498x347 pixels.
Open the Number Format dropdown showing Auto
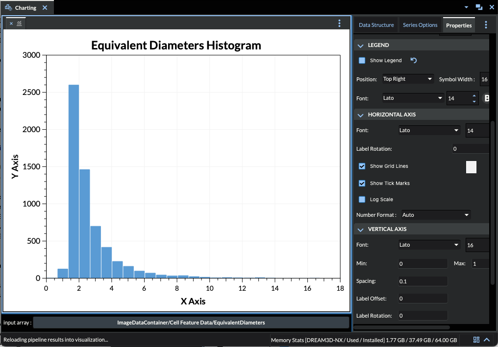[435, 214]
